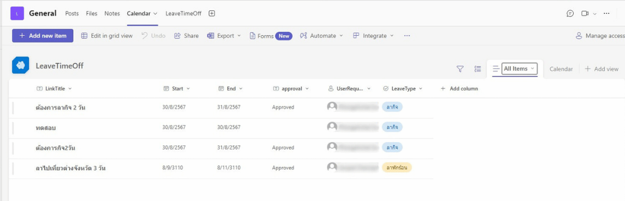Open the LeaveTimeOff channel tab
This screenshot has width=625, height=201.
pyautogui.click(x=183, y=14)
